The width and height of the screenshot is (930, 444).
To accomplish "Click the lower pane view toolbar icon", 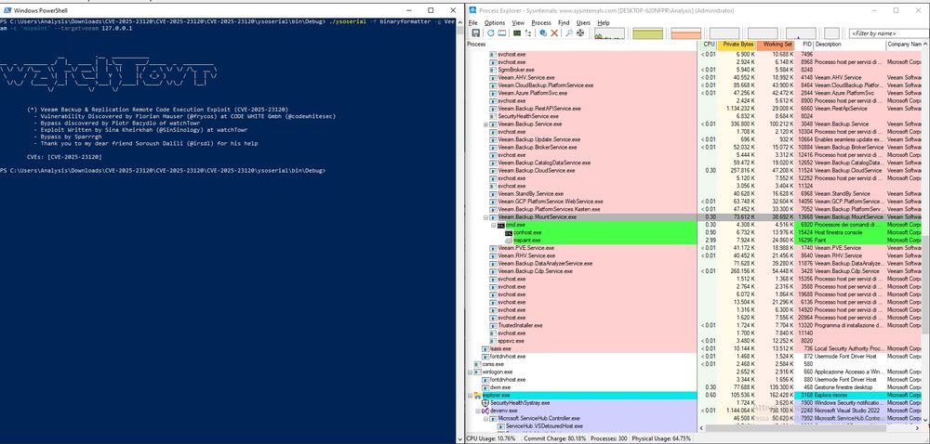I will click(x=502, y=33).
